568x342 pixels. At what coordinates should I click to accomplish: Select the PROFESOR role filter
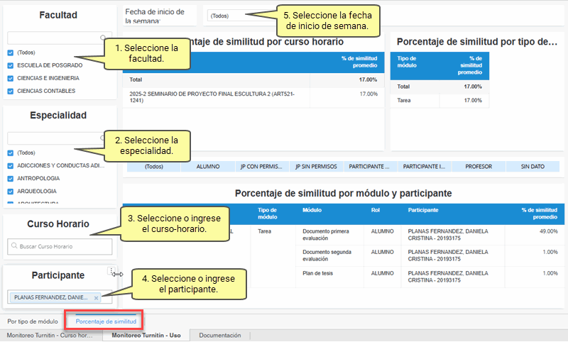[478, 167]
